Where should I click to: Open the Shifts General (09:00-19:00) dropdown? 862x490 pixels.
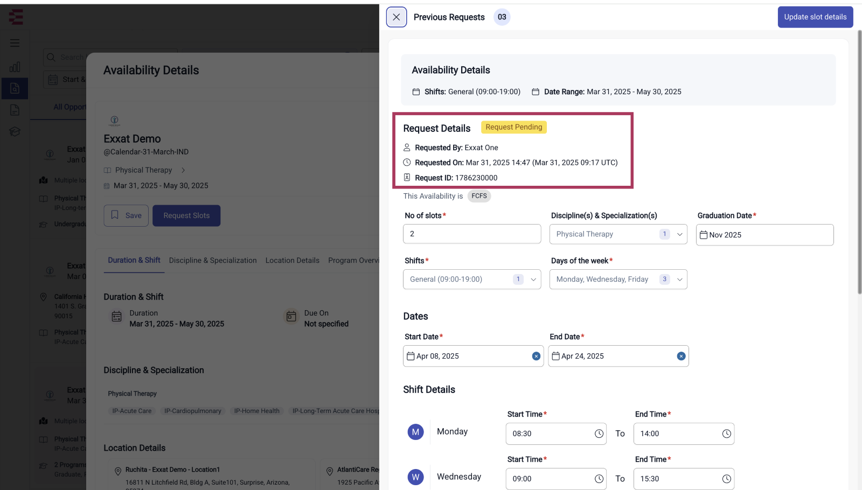click(x=472, y=279)
